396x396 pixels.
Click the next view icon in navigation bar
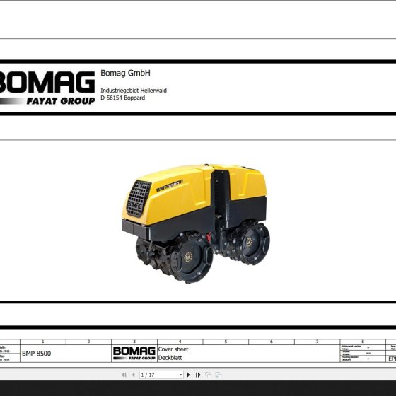click(219, 375)
